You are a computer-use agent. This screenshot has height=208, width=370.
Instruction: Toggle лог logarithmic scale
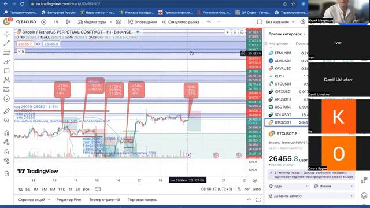[247, 189]
